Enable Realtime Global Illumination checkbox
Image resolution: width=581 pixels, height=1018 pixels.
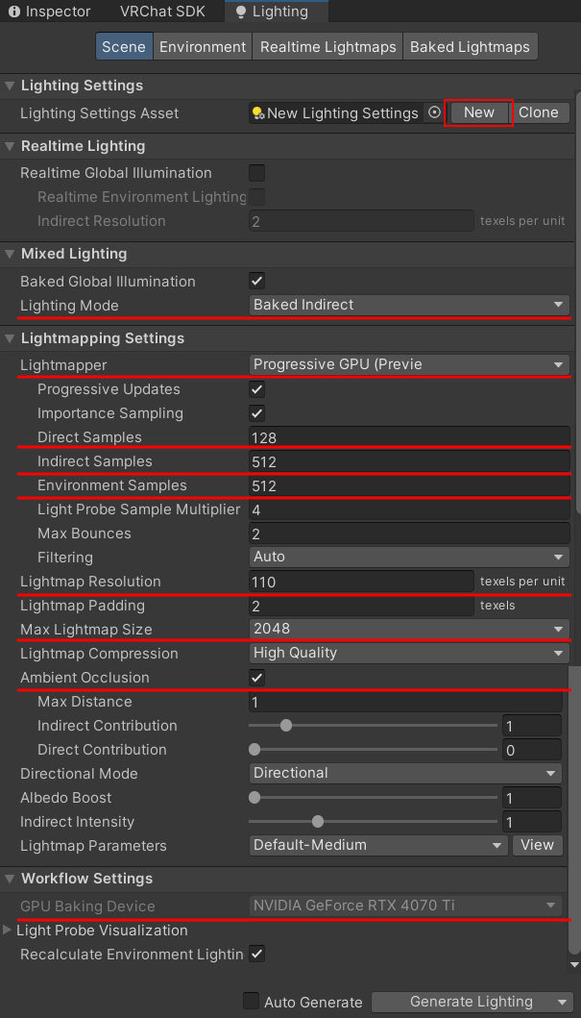click(256, 173)
